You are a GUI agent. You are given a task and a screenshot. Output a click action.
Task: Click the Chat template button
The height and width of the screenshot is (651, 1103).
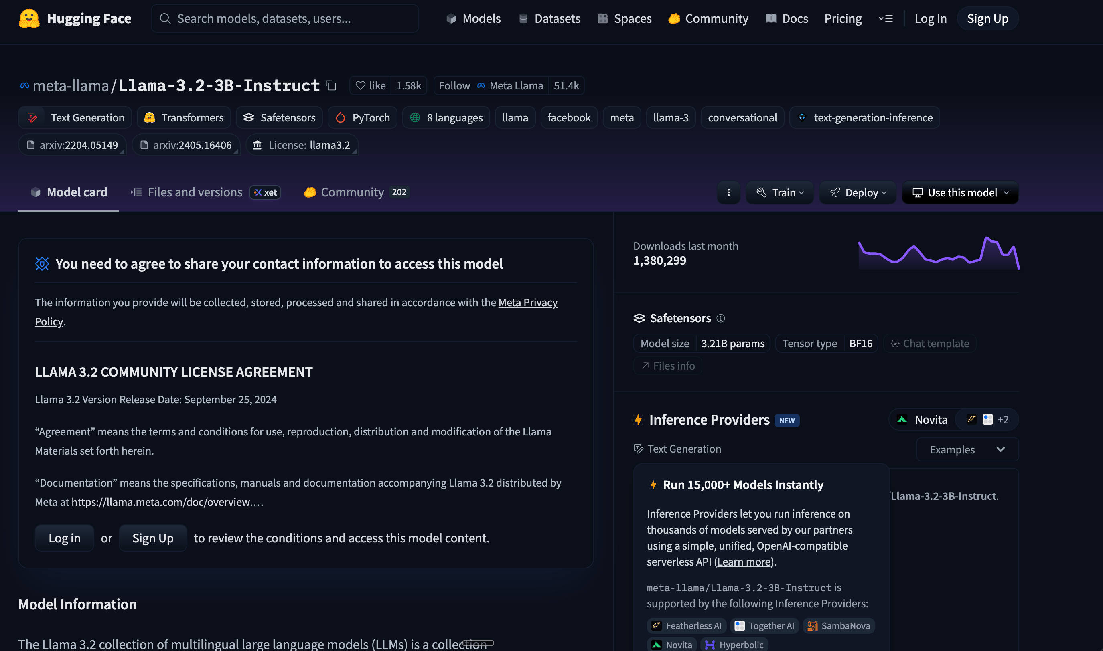(x=930, y=344)
